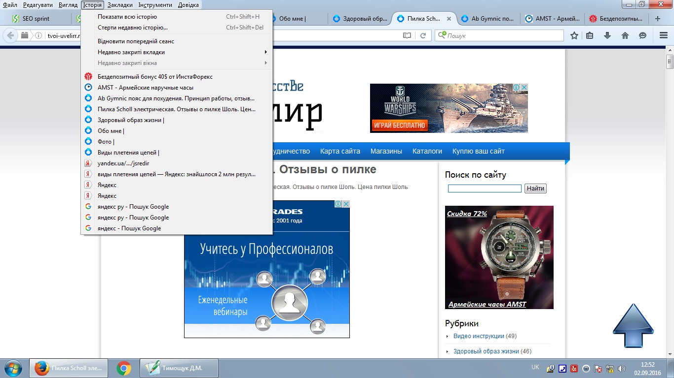The image size is (674, 378).
Task: Open the Файл menu
Action: pos(10,5)
